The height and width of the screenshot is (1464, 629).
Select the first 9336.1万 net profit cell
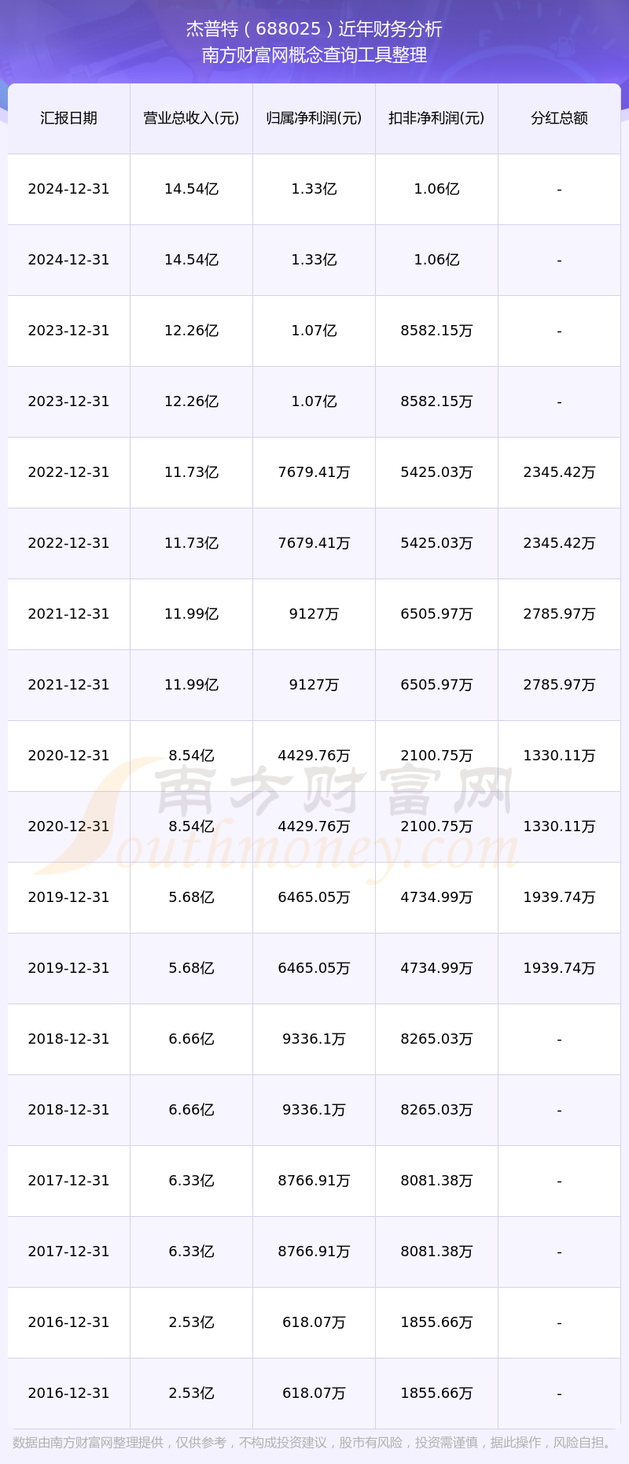[314, 1039]
